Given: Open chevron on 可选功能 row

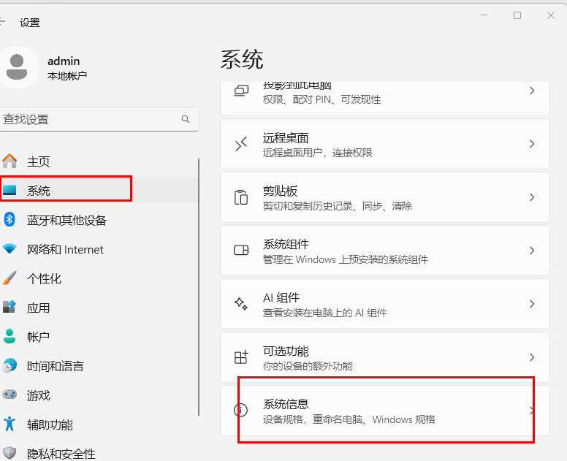Looking at the screenshot, I should (x=532, y=357).
